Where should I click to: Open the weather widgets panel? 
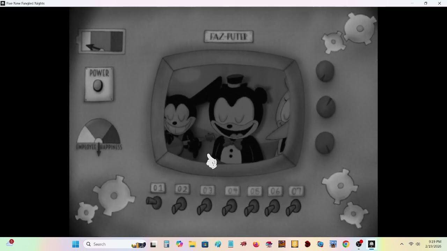(x=9, y=243)
